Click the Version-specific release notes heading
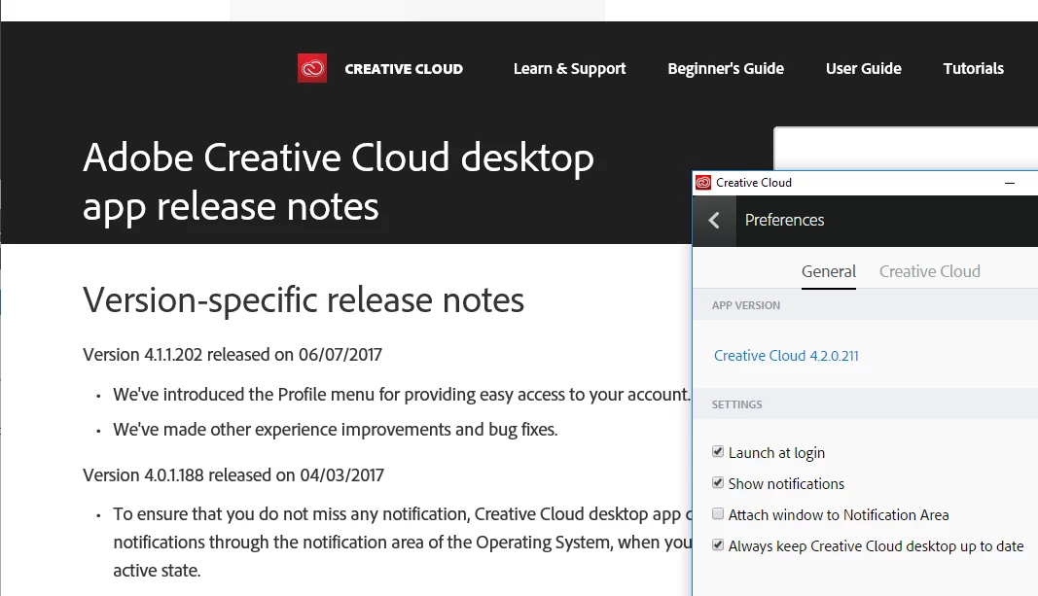The image size is (1038, 596). point(304,300)
